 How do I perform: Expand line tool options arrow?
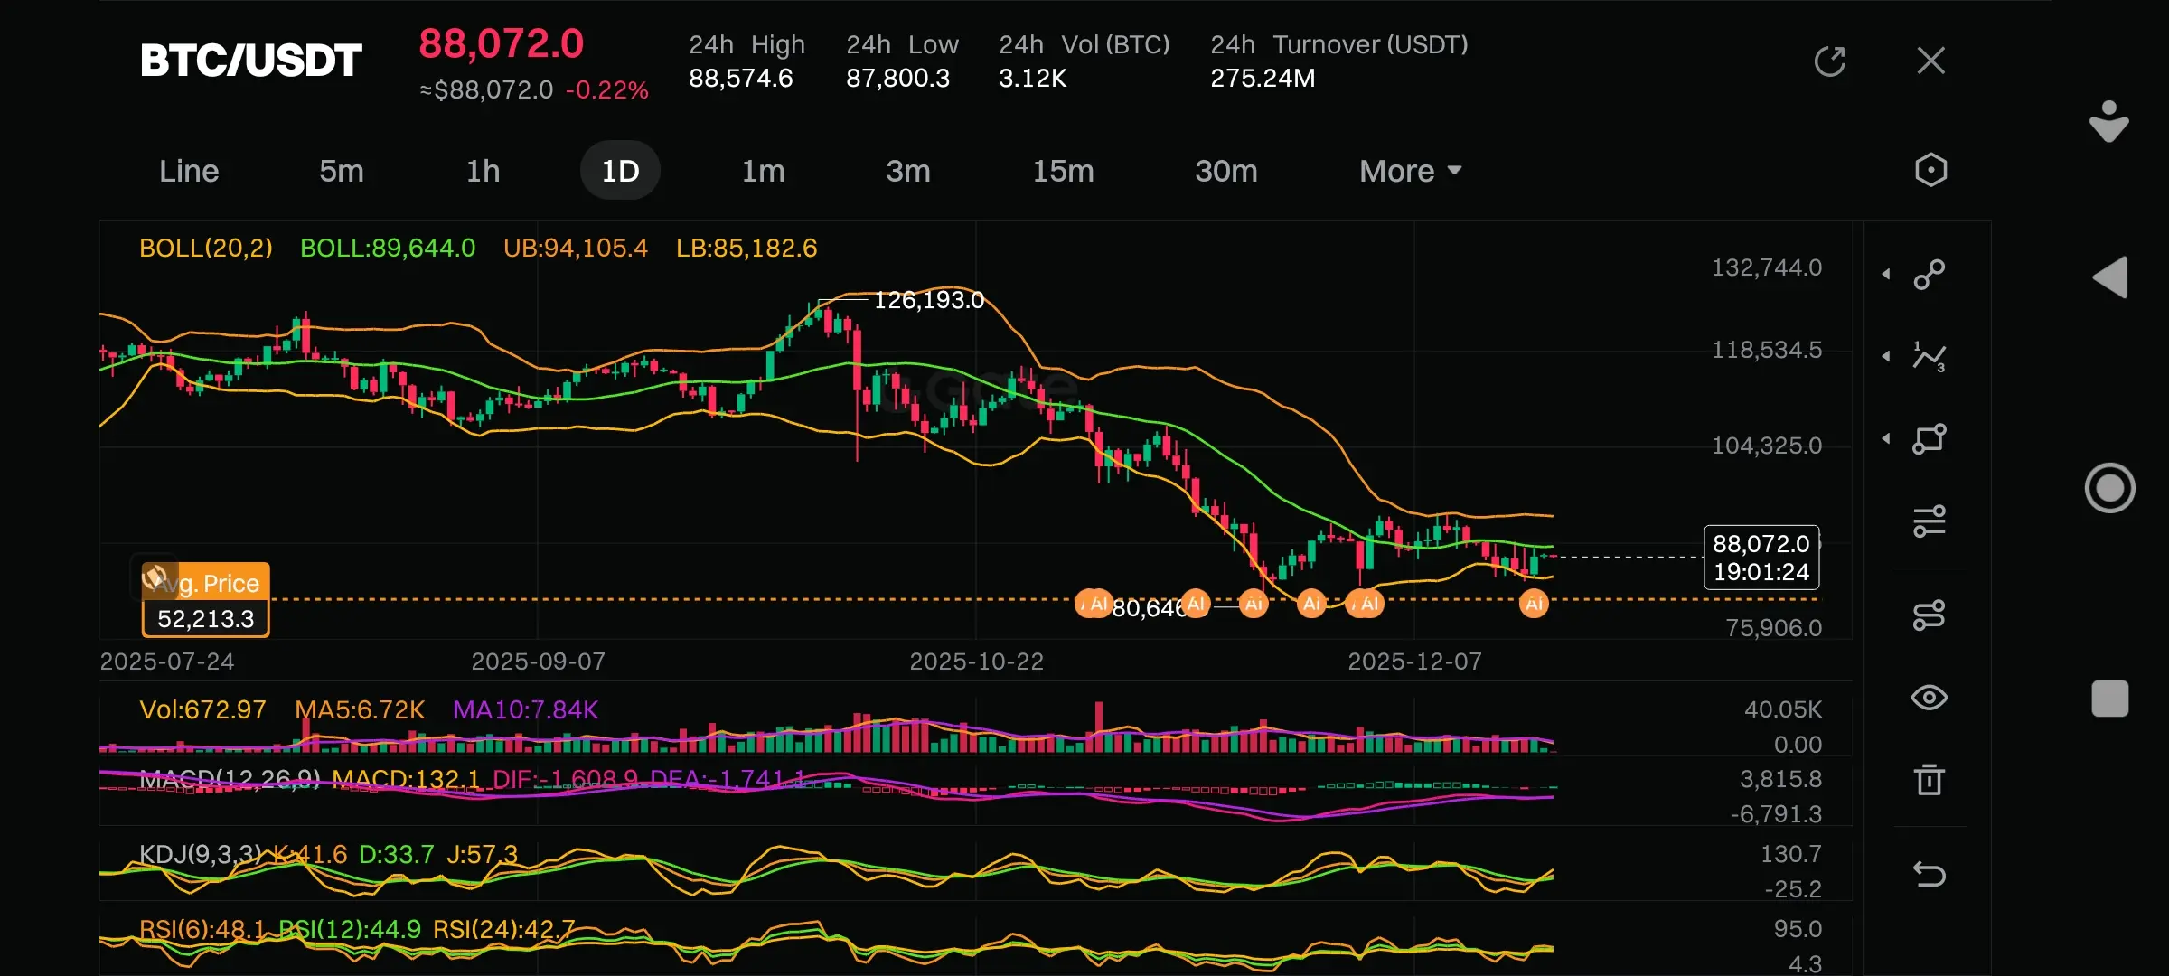point(1886,274)
